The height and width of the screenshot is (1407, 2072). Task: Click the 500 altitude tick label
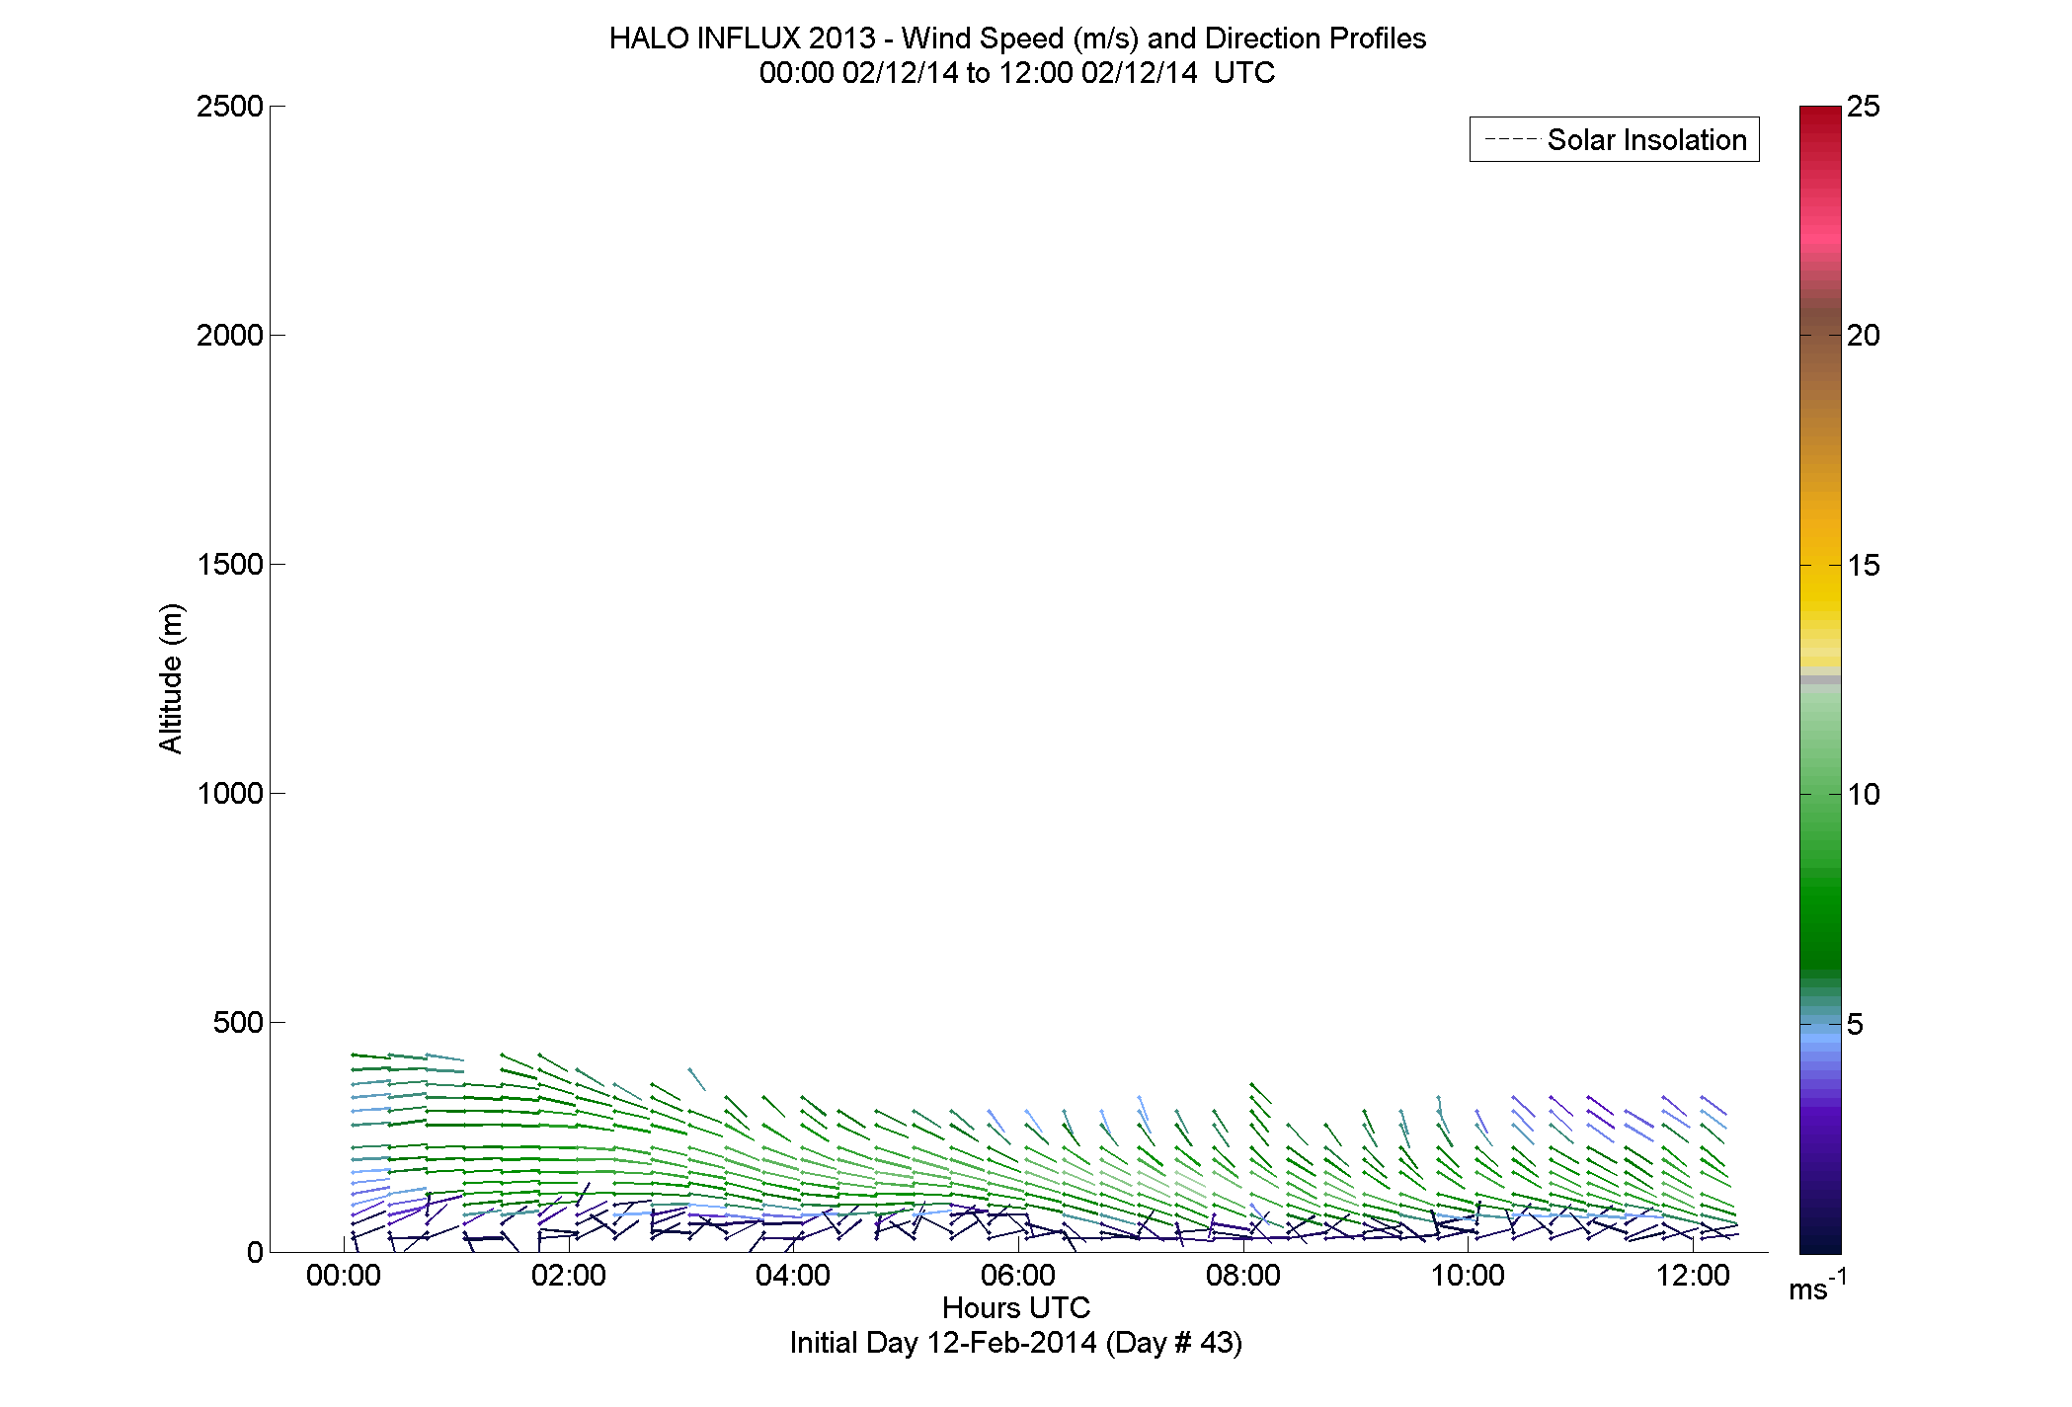point(239,1023)
